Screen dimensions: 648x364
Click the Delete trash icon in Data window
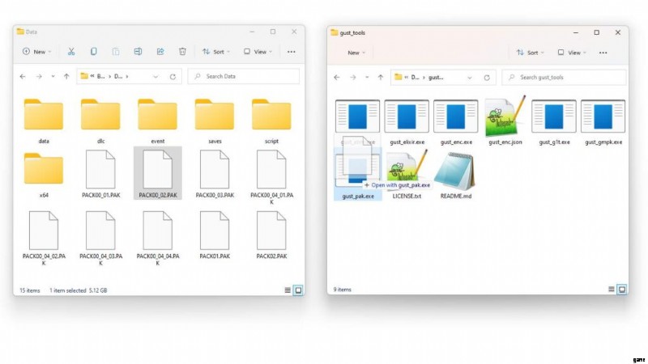182,52
